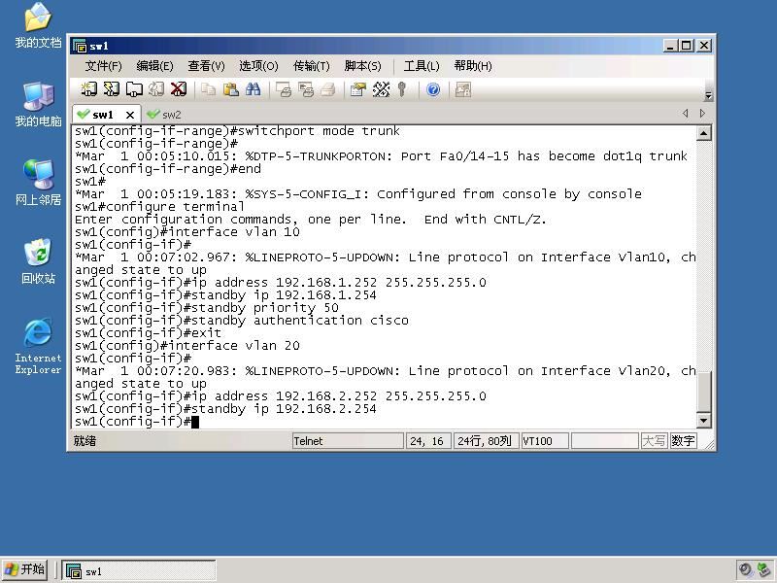Open the 脚本(S) menu
Image resolution: width=777 pixels, height=583 pixels.
click(x=362, y=66)
